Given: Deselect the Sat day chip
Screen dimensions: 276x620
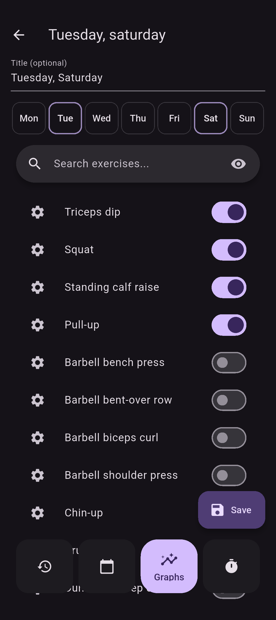Looking at the screenshot, I should (x=211, y=118).
